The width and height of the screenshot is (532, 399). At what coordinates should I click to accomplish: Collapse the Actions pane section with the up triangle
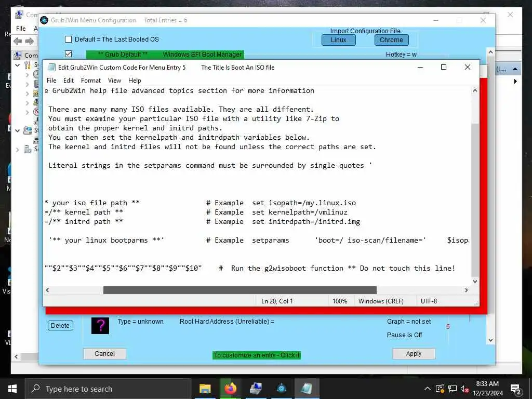pyautogui.click(x=515, y=69)
